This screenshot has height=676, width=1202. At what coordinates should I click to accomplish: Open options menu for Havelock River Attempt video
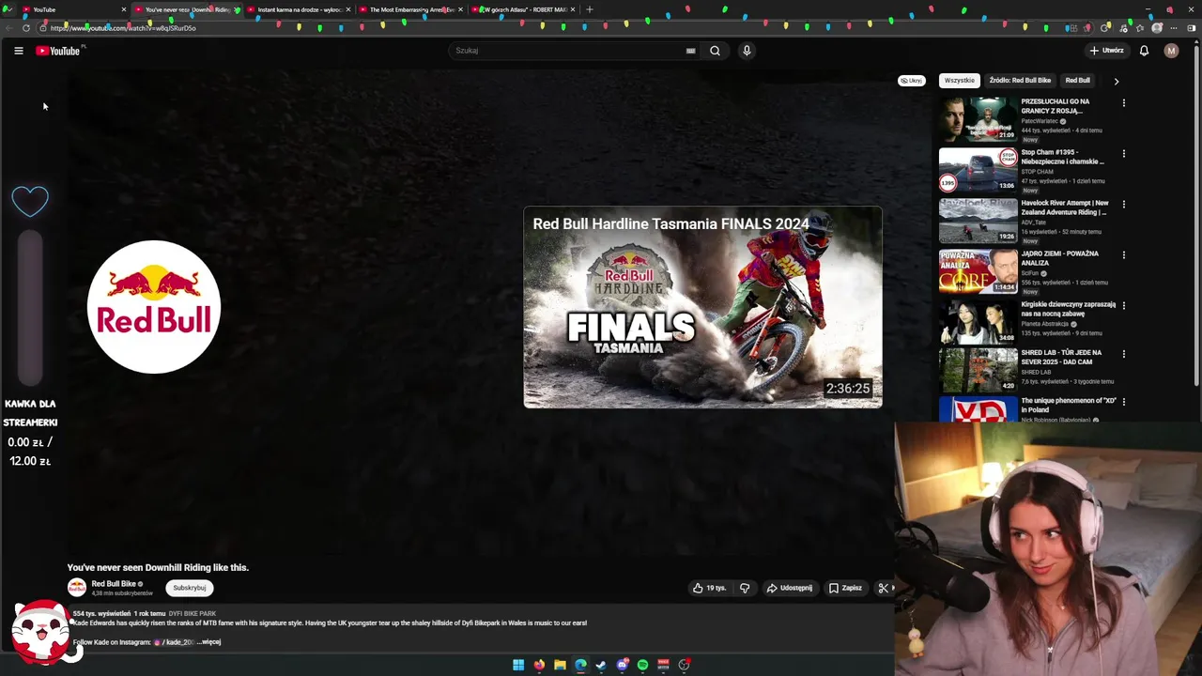point(1123,204)
